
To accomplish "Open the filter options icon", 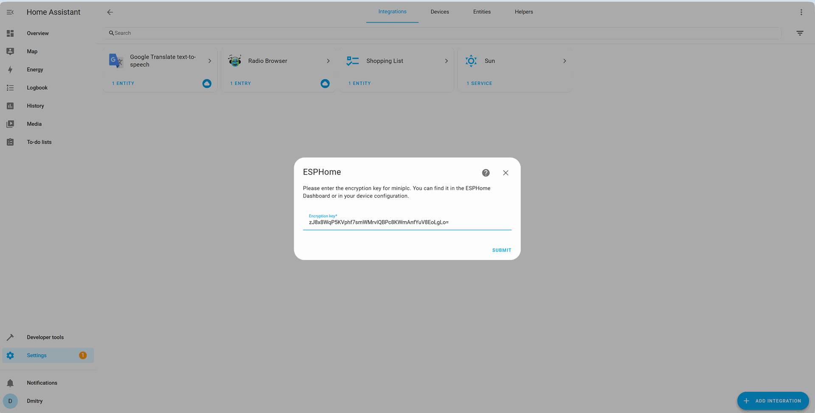I will point(800,33).
